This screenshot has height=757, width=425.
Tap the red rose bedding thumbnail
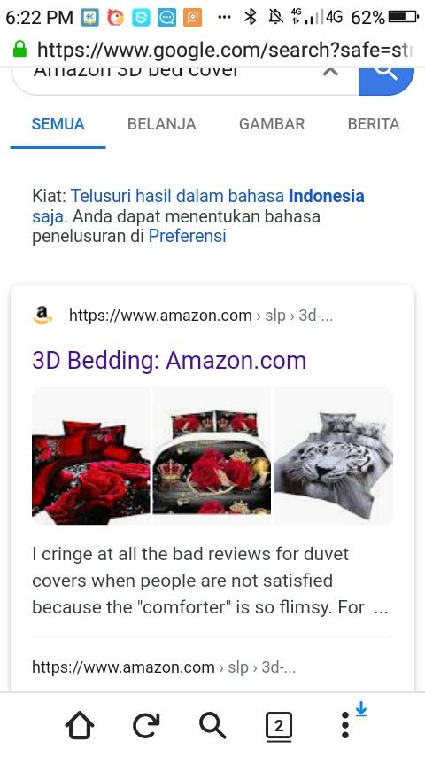91,457
